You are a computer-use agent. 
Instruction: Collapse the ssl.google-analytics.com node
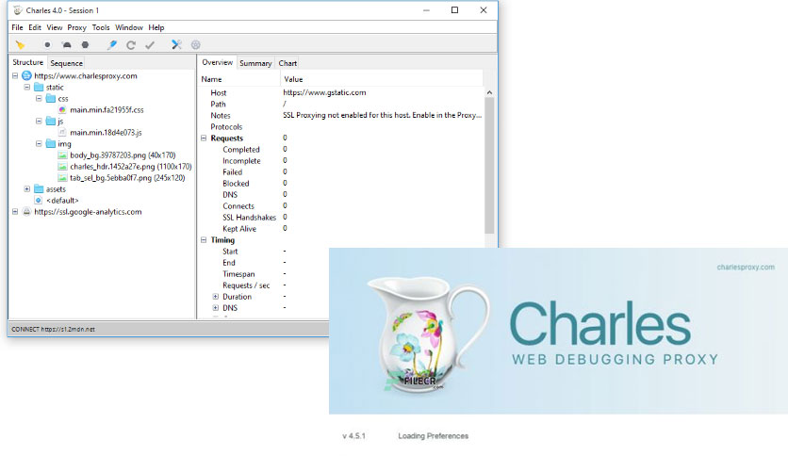[15, 212]
